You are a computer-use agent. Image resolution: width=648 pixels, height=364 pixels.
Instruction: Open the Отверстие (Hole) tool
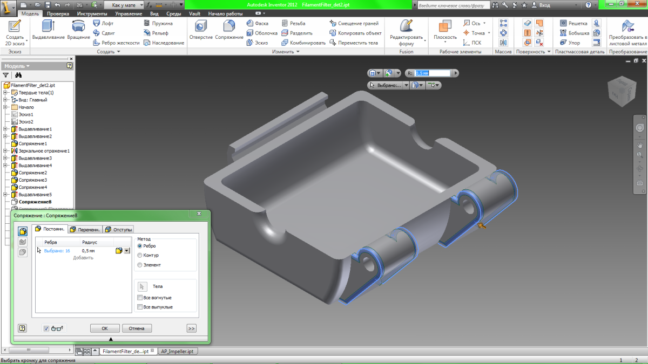pos(201,27)
